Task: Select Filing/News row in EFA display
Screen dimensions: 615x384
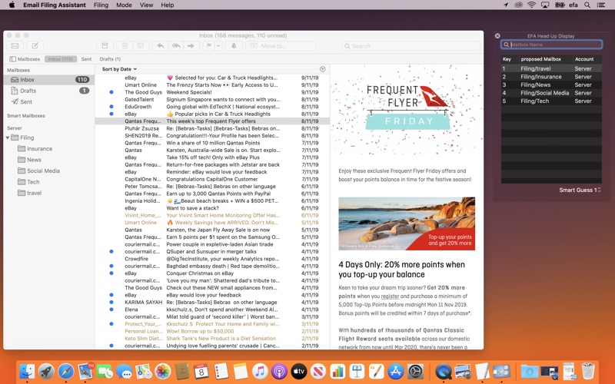Action: [551, 84]
